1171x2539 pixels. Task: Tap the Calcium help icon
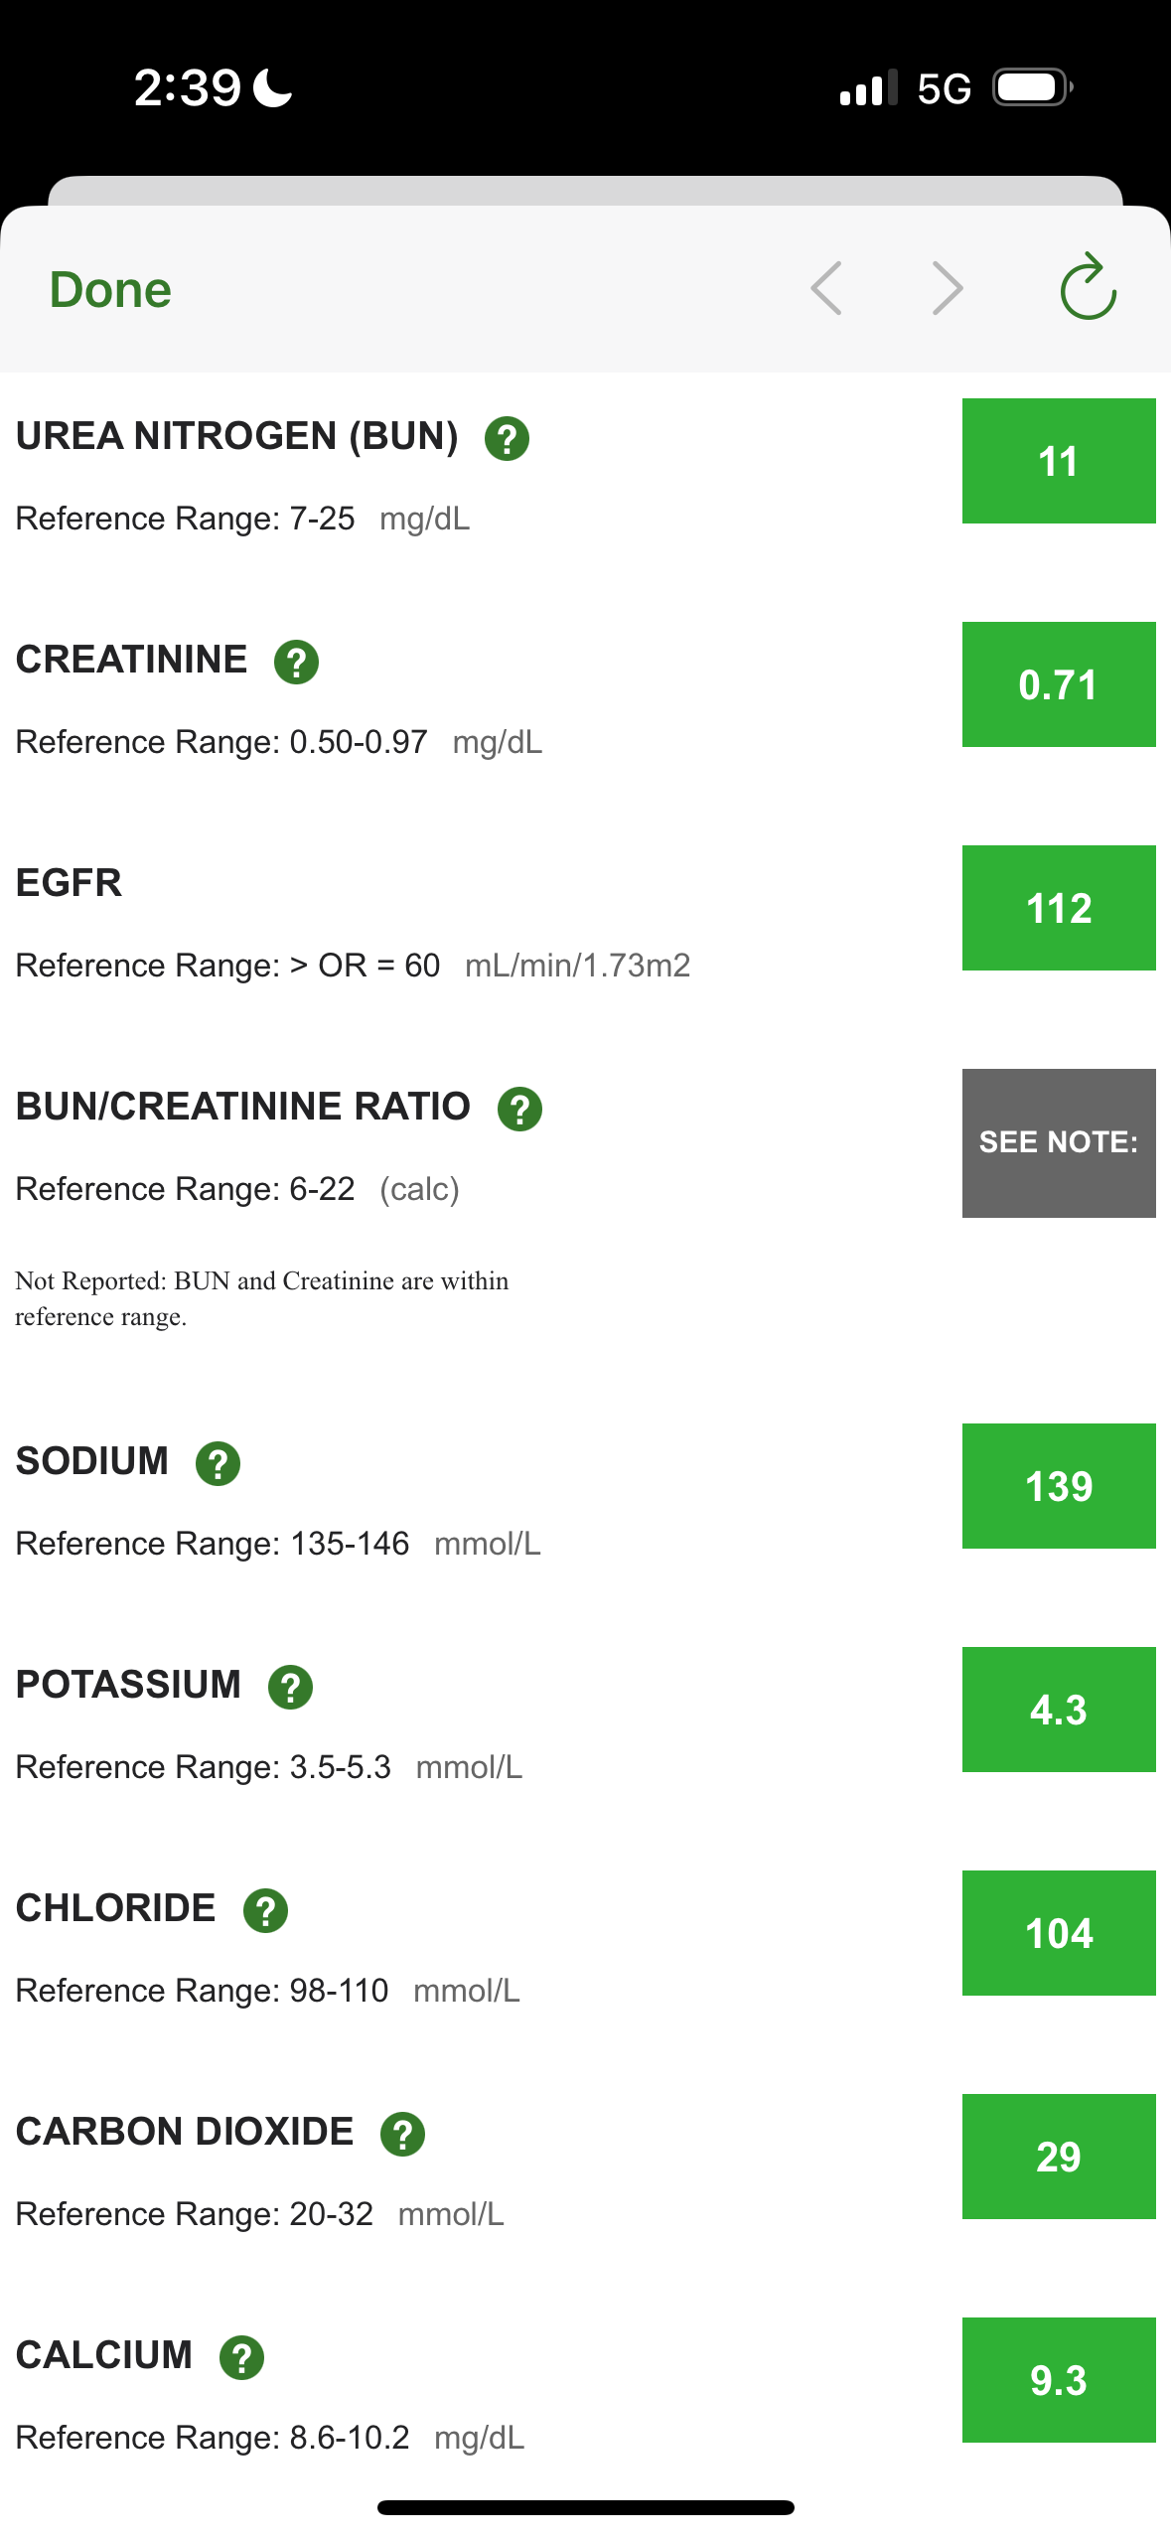(241, 2357)
